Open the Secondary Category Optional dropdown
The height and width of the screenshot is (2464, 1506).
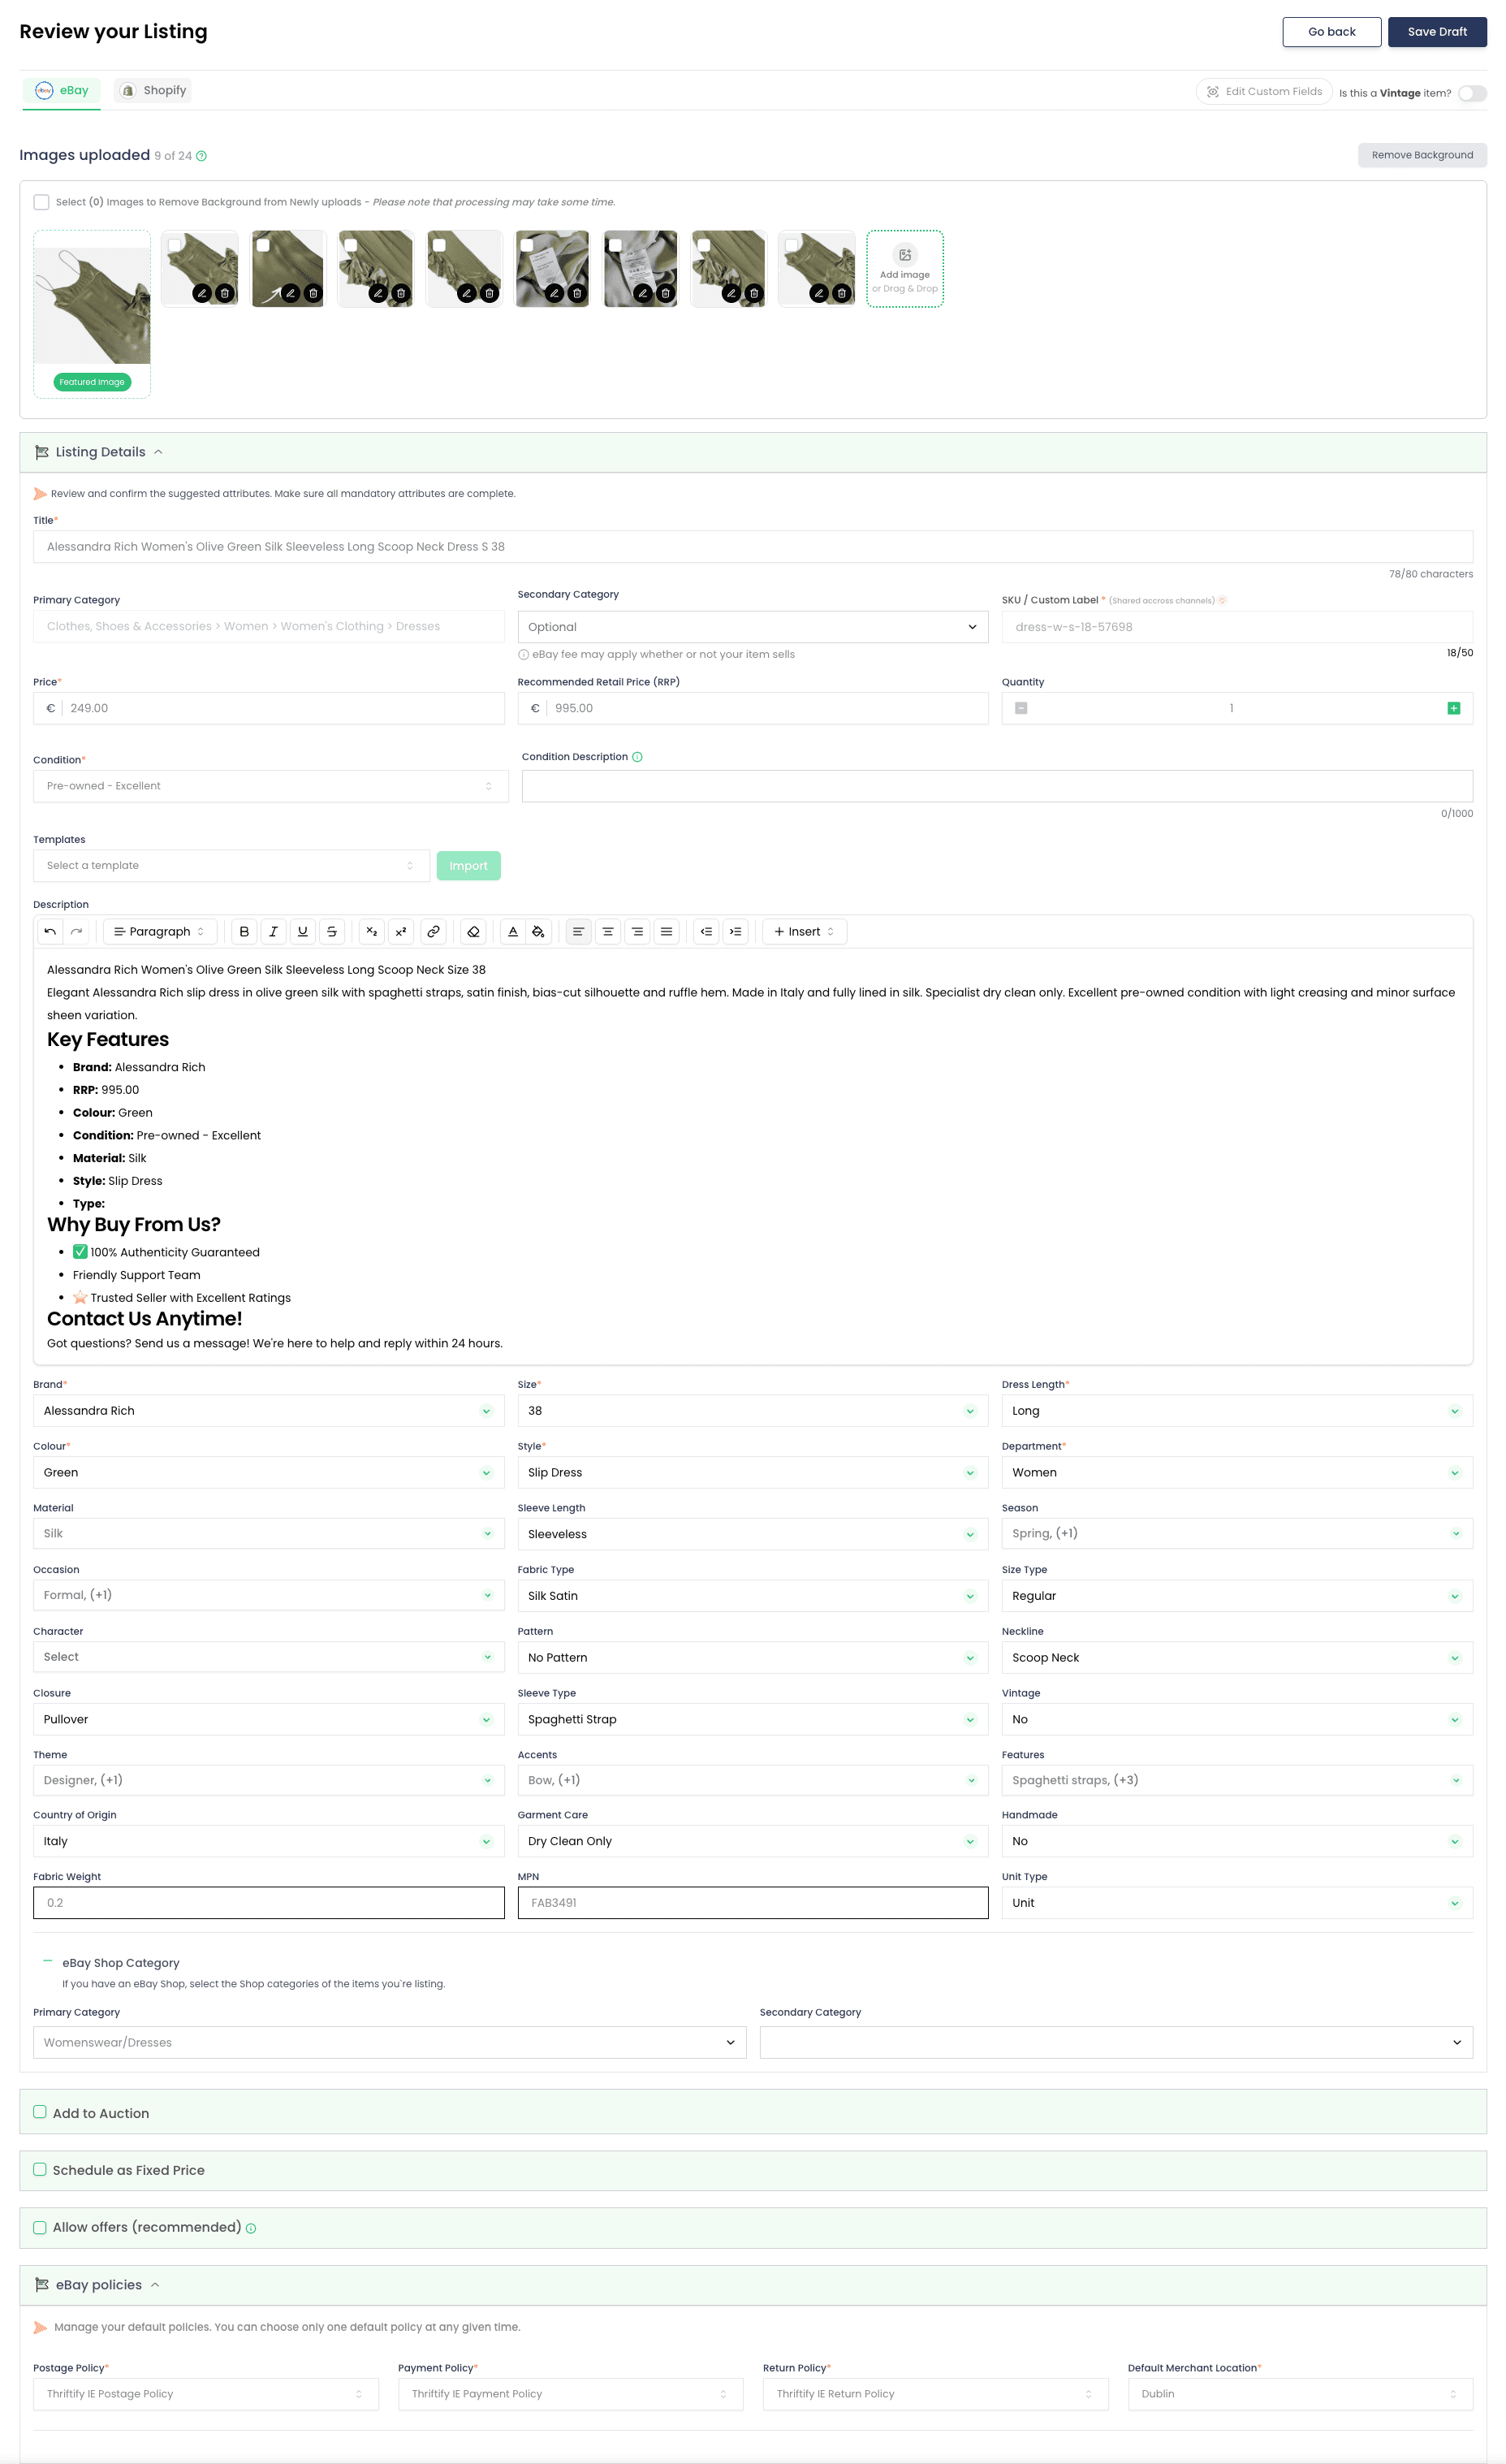coord(753,627)
